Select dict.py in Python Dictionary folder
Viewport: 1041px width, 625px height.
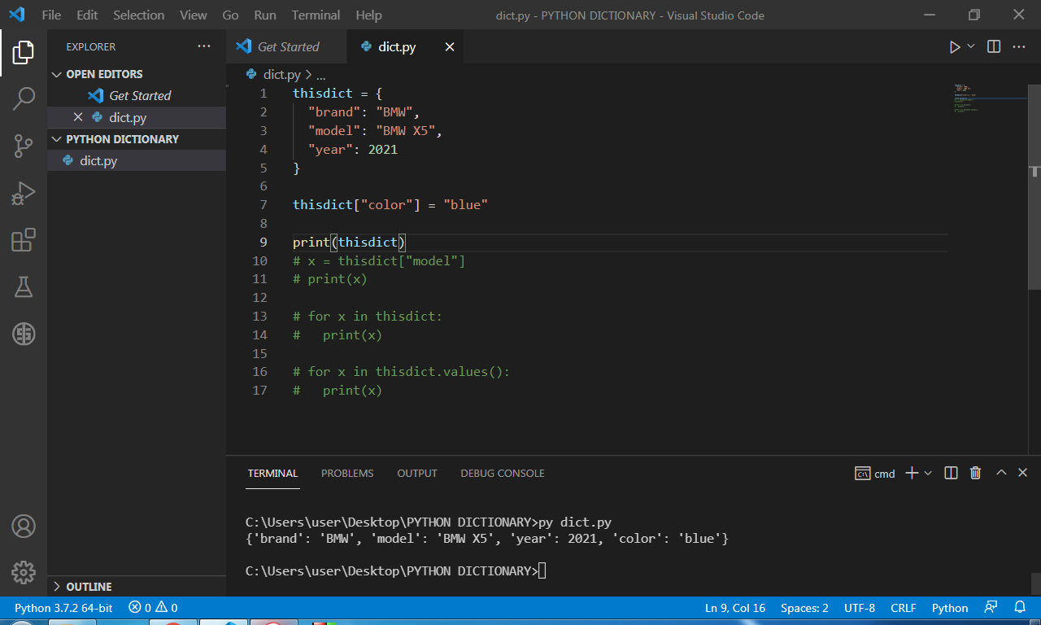(137, 161)
